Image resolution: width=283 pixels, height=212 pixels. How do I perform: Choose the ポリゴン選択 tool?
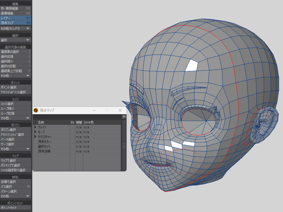pyautogui.click(x=16, y=130)
